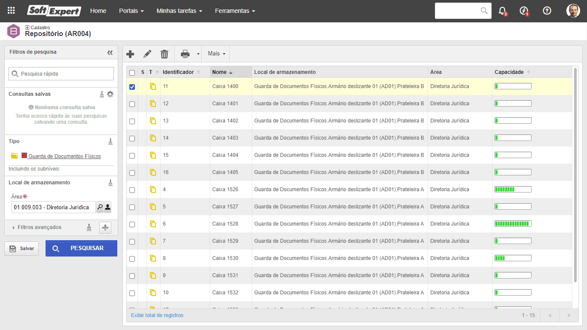Click the search magnifier in top bar
The width and height of the screenshot is (587, 330).
click(484, 11)
